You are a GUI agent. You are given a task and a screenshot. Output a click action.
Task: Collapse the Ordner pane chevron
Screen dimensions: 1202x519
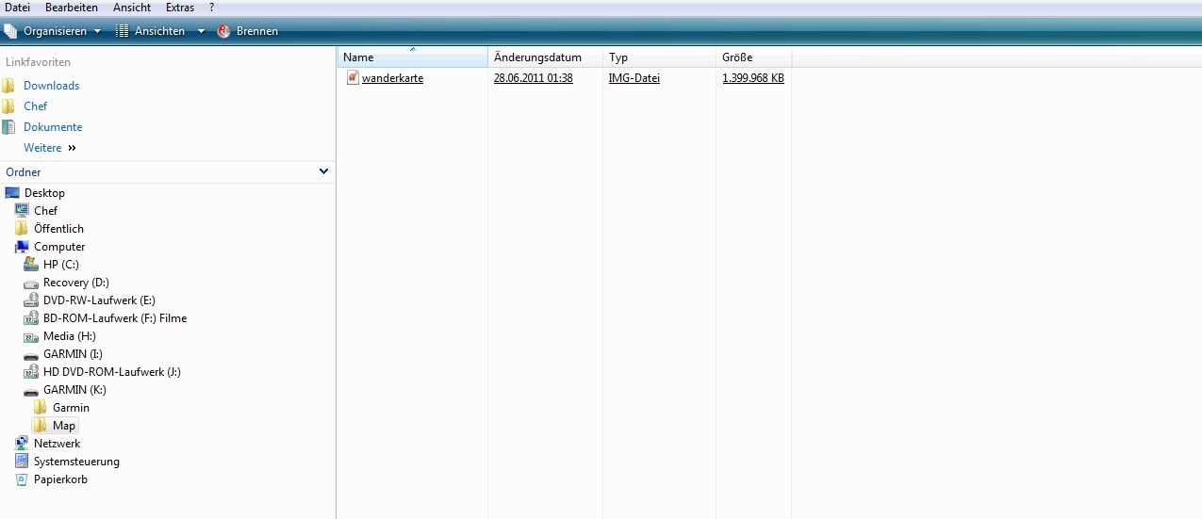pos(324,171)
